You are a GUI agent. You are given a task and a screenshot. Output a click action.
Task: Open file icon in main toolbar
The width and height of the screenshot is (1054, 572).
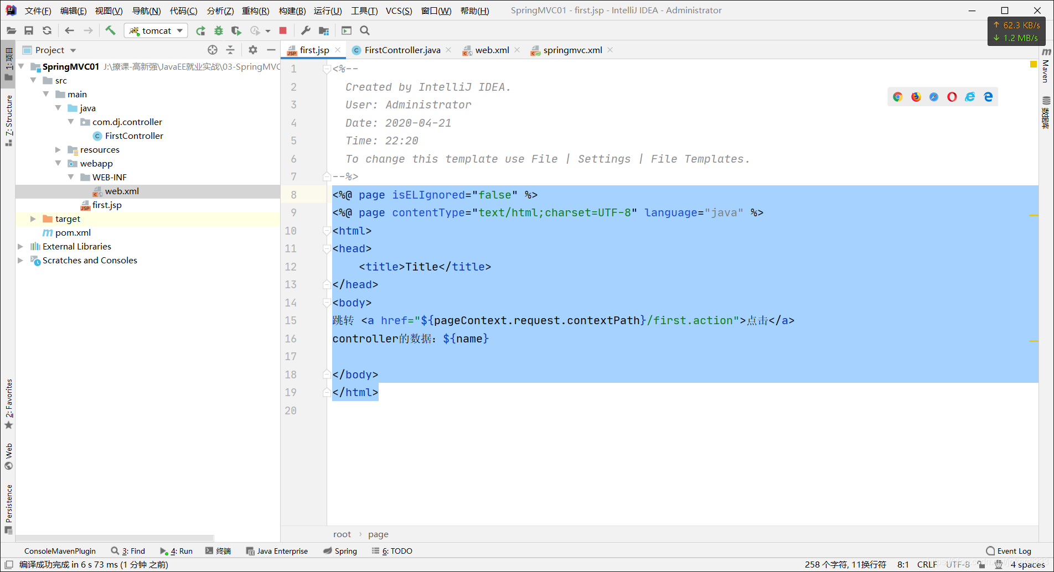[x=11, y=31]
